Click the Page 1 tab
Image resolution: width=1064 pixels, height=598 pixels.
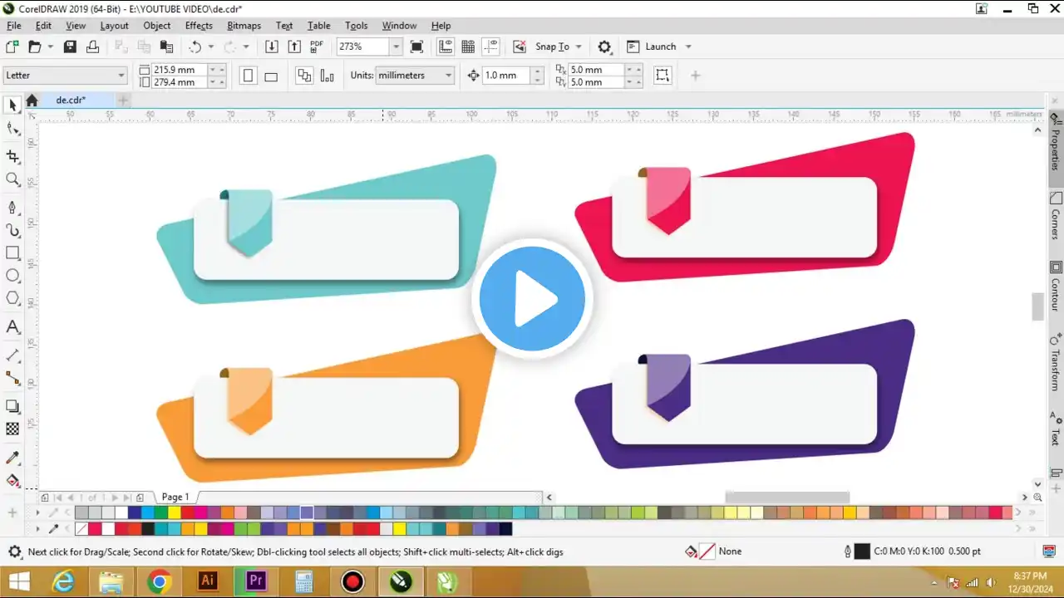[x=175, y=498]
